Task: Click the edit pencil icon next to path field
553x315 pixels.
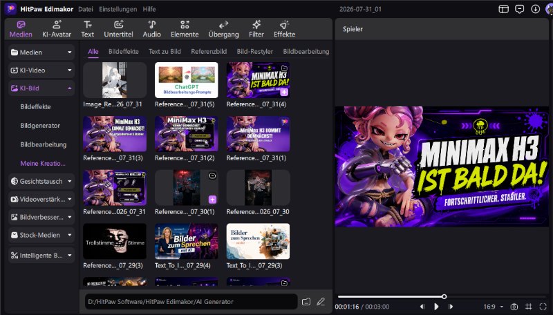Action: point(321,302)
